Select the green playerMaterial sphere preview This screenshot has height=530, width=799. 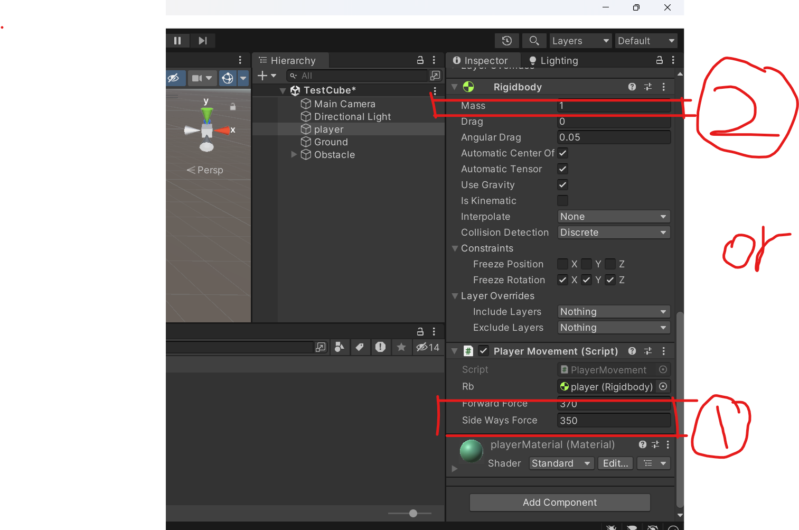pos(471,451)
